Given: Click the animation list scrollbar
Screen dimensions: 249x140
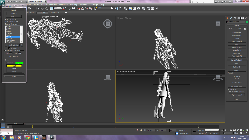Looking at the screenshot, I should click(x=21, y=34).
